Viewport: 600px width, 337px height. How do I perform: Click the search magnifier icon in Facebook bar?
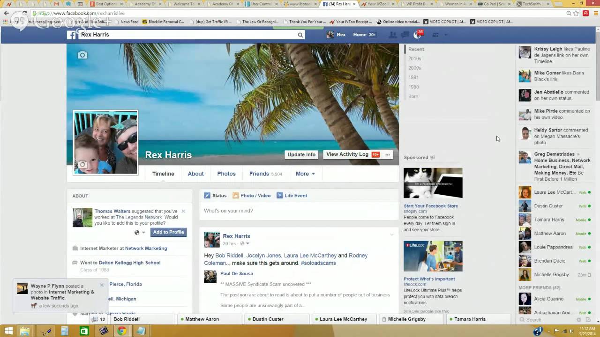point(300,35)
